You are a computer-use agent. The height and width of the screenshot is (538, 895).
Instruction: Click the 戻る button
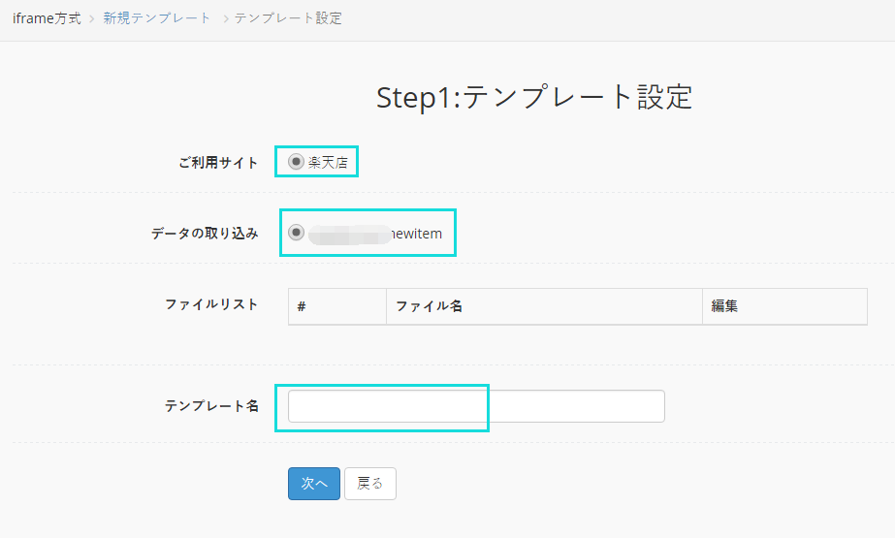369,483
